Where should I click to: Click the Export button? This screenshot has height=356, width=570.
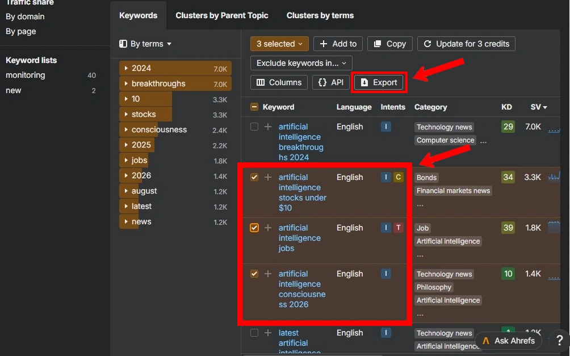[379, 82]
